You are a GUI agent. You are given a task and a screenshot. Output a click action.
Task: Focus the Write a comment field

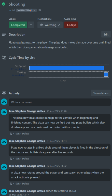(x=60, y=102)
